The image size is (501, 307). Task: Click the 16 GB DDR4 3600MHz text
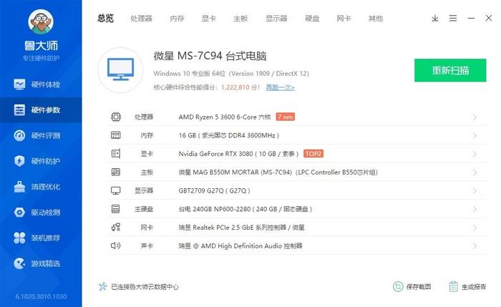[229, 135]
